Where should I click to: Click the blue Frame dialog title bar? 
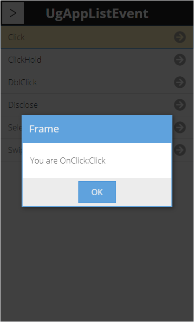click(97, 129)
